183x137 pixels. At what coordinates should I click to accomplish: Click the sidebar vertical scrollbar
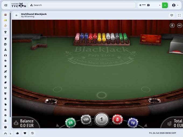(10, 65)
